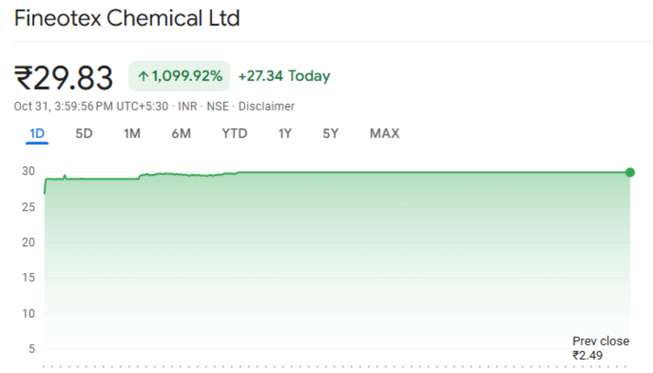653x373 pixels.
Task: Click the Fineotex Chemical Ltd title
Action: pyautogui.click(x=126, y=19)
